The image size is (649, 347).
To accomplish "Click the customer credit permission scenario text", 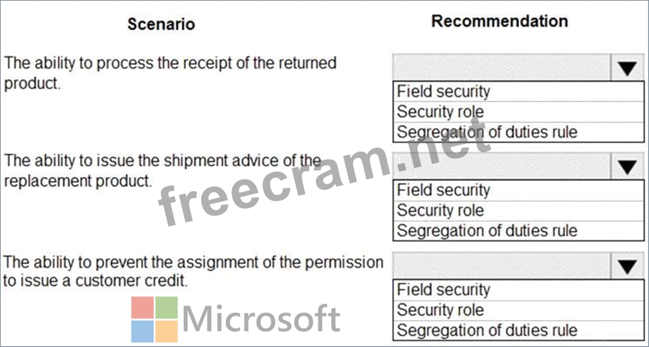I will pos(192,272).
